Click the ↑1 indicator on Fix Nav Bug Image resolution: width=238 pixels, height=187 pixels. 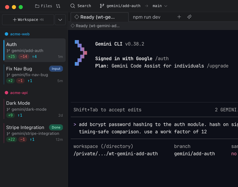30,81
